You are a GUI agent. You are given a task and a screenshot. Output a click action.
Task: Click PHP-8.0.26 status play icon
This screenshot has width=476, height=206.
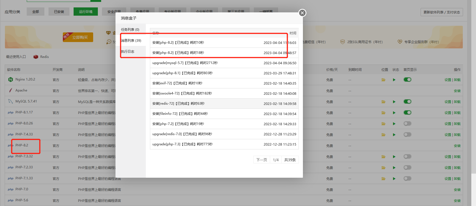pyautogui.click(x=394, y=124)
